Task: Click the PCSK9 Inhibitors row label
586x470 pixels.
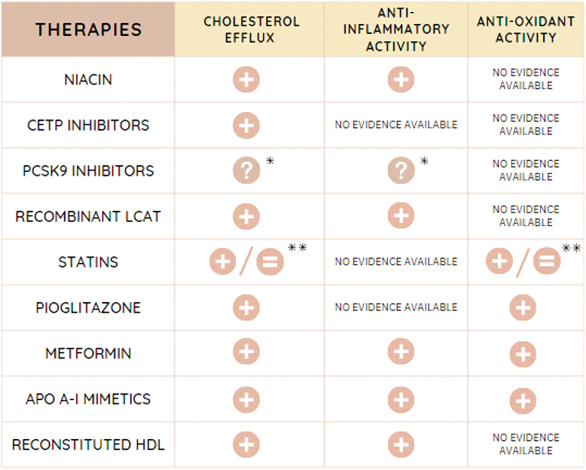Action: [88, 171]
